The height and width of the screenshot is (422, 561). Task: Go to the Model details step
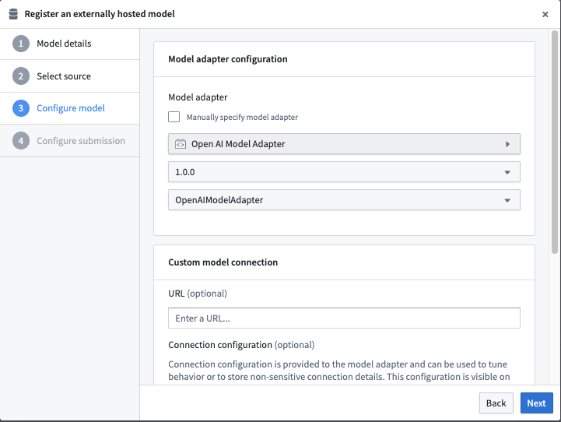pyautogui.click(x=70, y=44)
